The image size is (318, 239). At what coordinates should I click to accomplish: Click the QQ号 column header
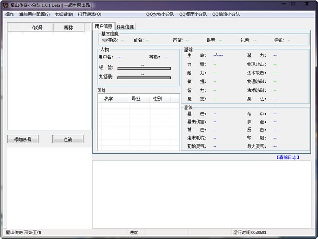[x=38, y=28]
